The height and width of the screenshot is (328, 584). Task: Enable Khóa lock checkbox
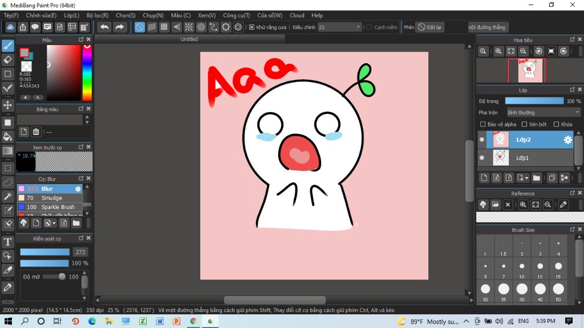tap(557, 124)
